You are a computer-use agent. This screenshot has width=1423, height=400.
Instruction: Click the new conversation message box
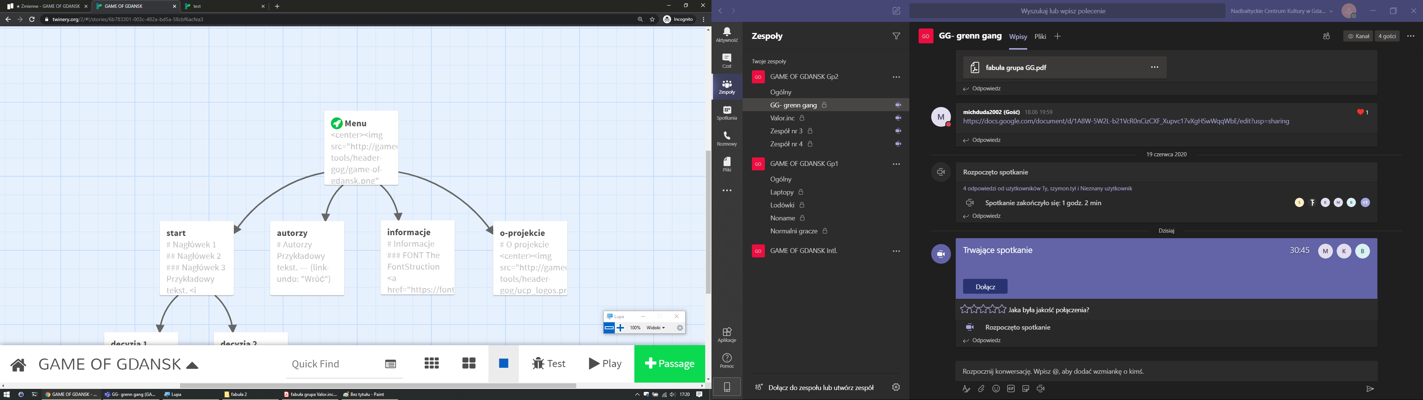click(x=1166, y=371)
